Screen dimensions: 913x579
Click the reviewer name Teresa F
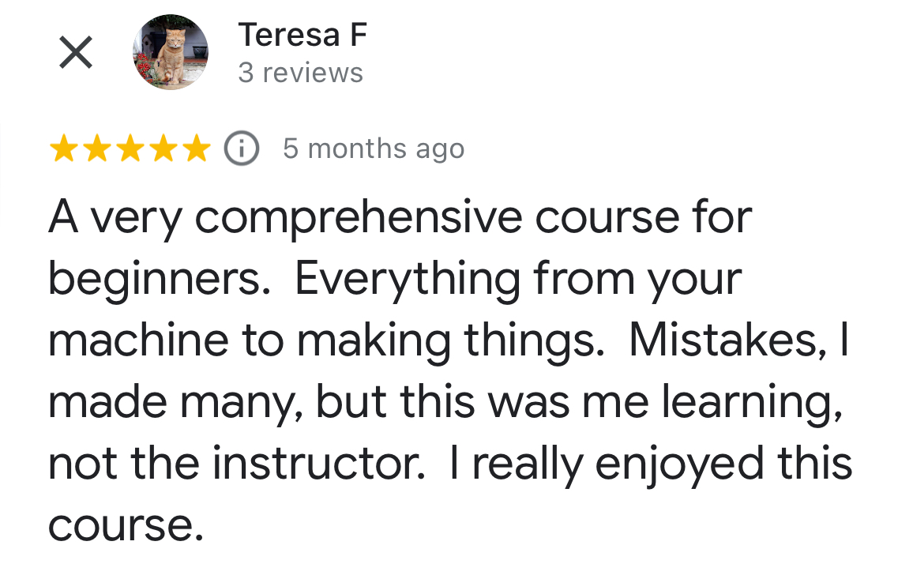pyautogui.click(x=302, y=35)
